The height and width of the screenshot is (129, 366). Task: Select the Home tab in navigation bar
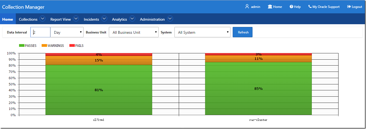[x=8, y=19]
